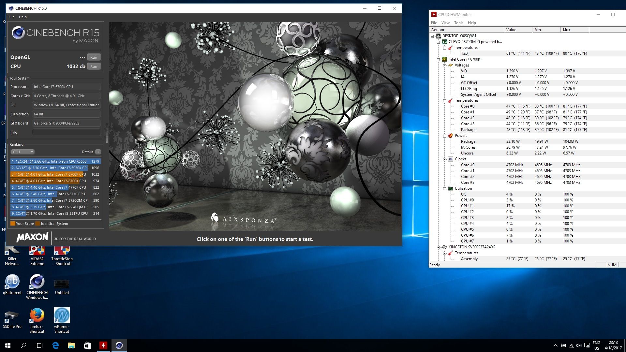Click the orange Your Score swatch
The image size is (626, 352).
click(x=13, y=224)
